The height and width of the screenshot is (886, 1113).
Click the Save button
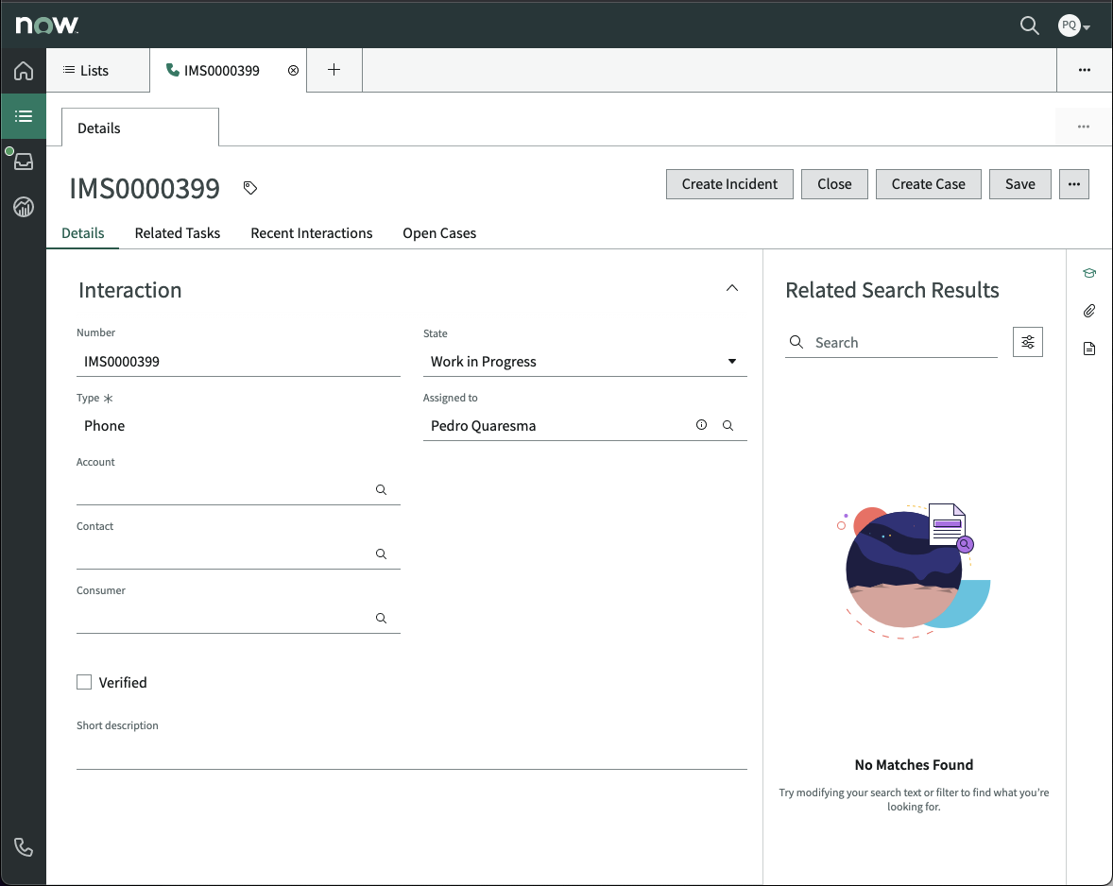[1019, 184]
